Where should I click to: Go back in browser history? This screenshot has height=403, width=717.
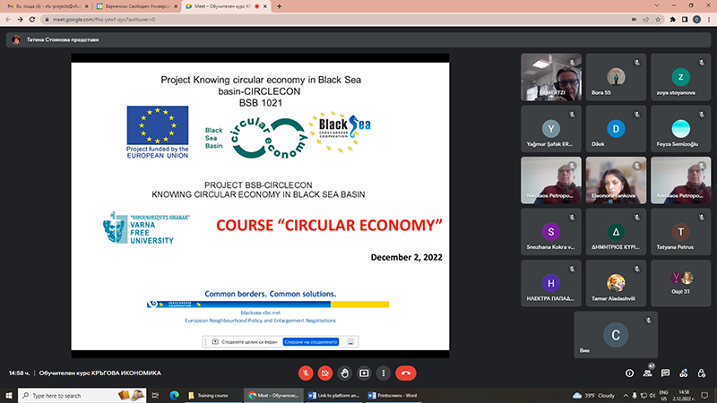pos(8,20)
